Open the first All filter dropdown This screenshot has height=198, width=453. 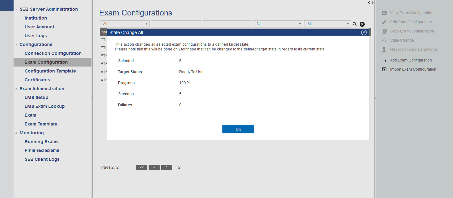125,24
